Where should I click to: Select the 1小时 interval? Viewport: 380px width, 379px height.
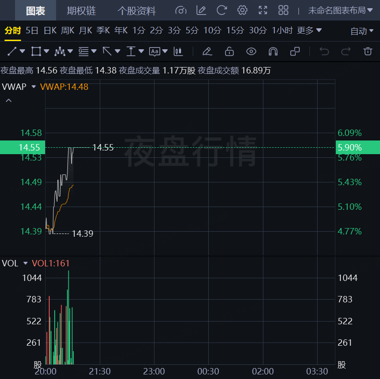click(282, 31)
